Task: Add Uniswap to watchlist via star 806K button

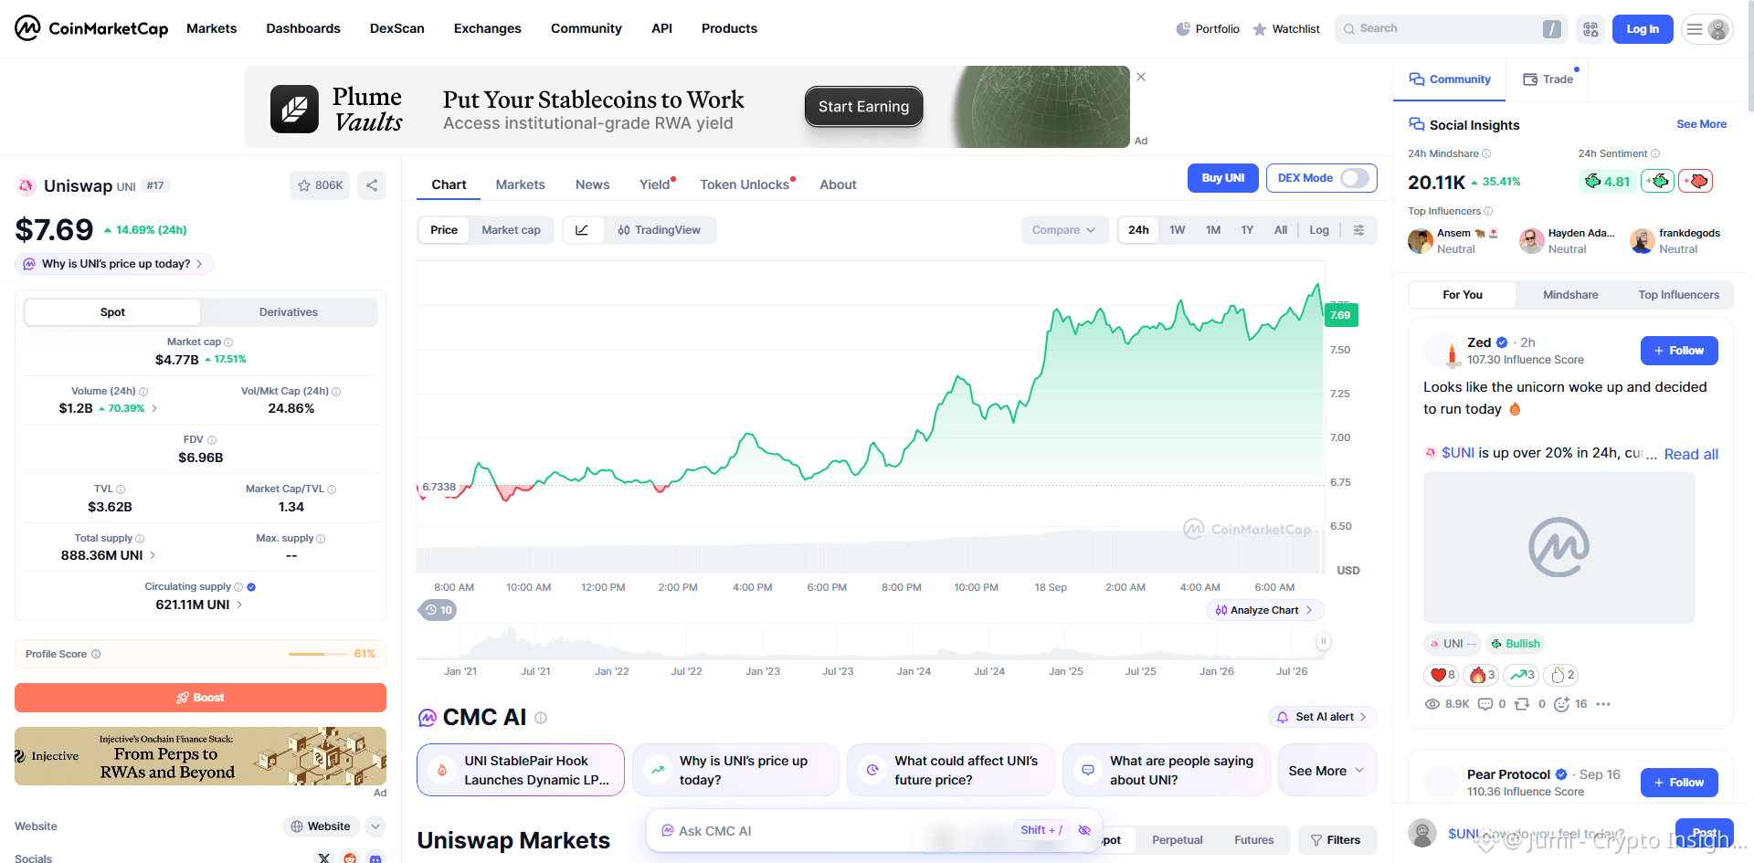Action: (320, 185)
